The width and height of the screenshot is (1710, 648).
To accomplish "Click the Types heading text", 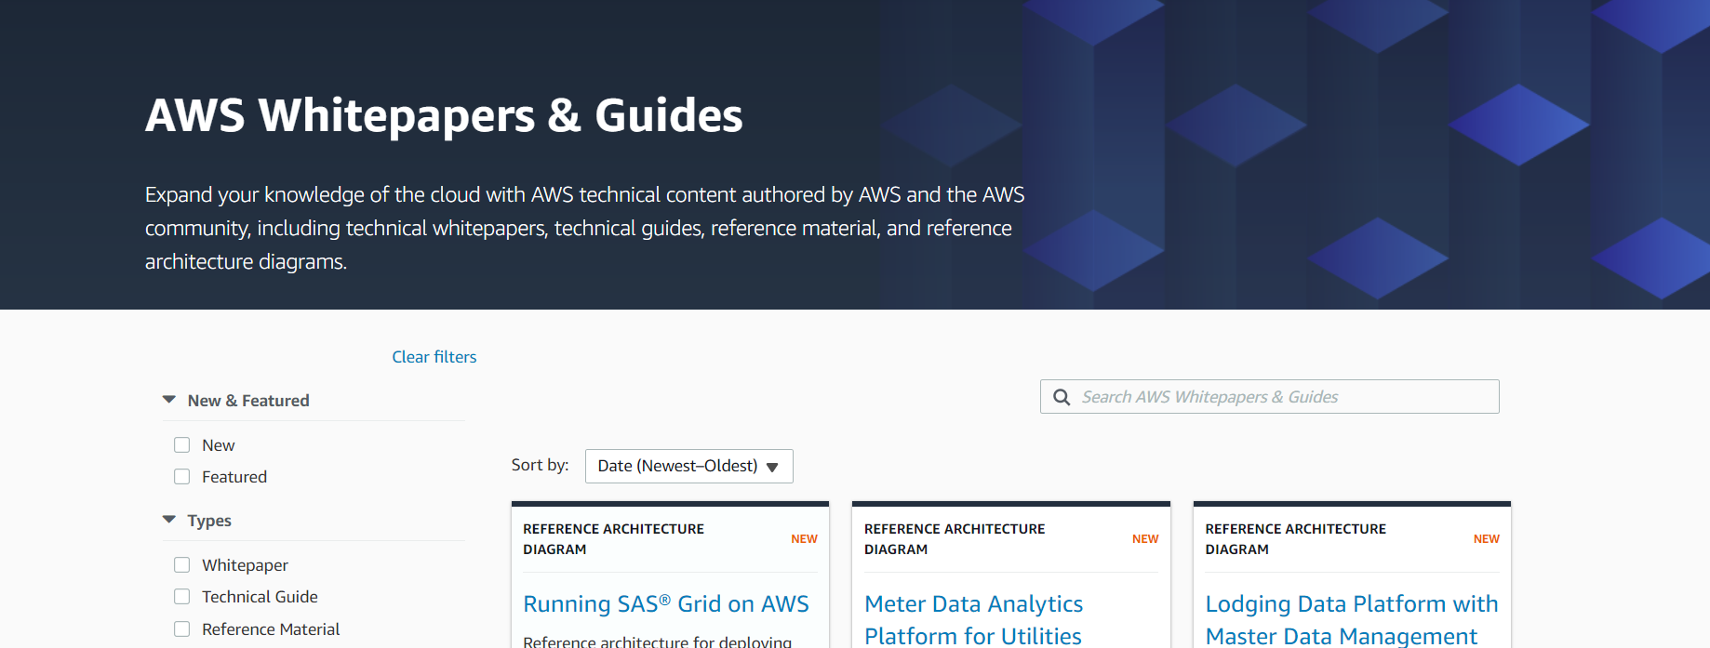I will pos(209,521).
